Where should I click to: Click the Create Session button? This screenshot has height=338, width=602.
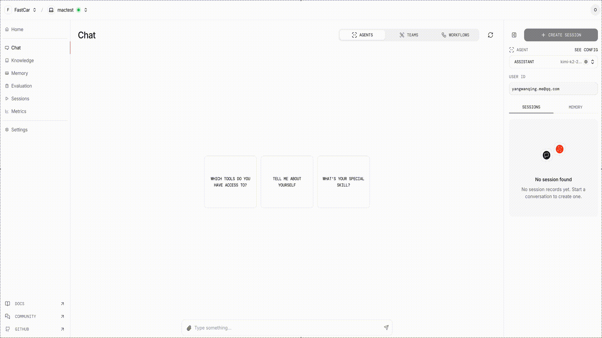(561, 35)
